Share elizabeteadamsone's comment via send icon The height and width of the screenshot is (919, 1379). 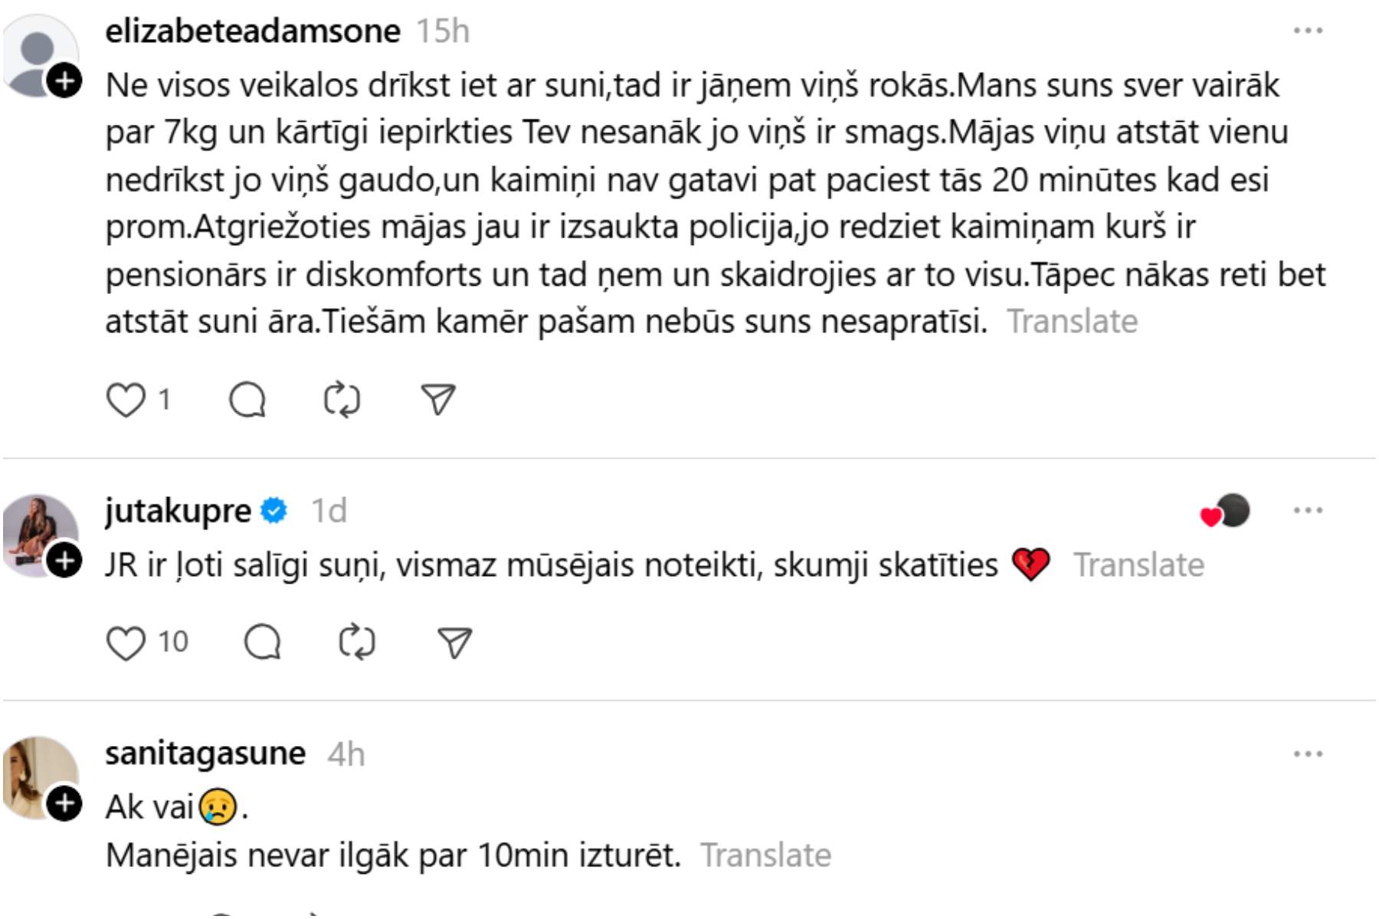pos(438,400)
